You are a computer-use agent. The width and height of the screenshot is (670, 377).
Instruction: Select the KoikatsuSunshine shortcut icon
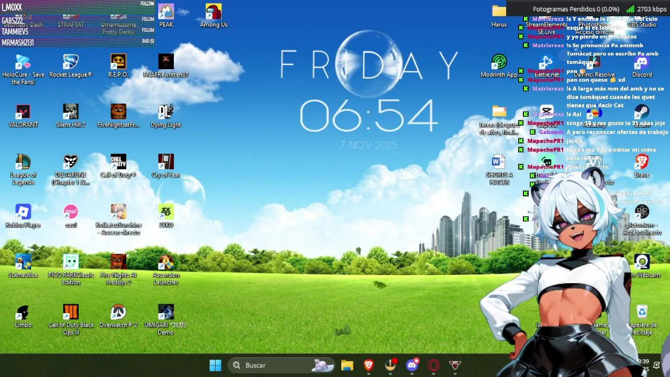[118, 220]
